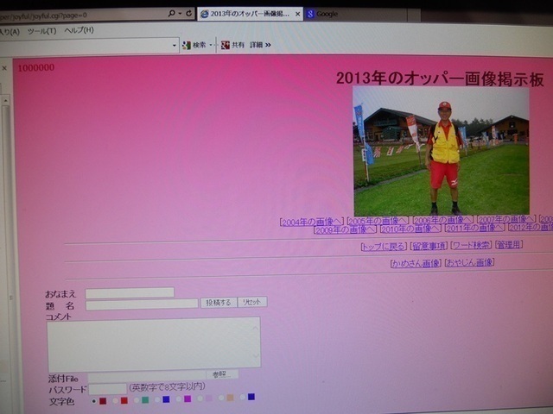Select the blue 文字色 radio button
This screenshot has height=414, width=553.
[157, 399]
